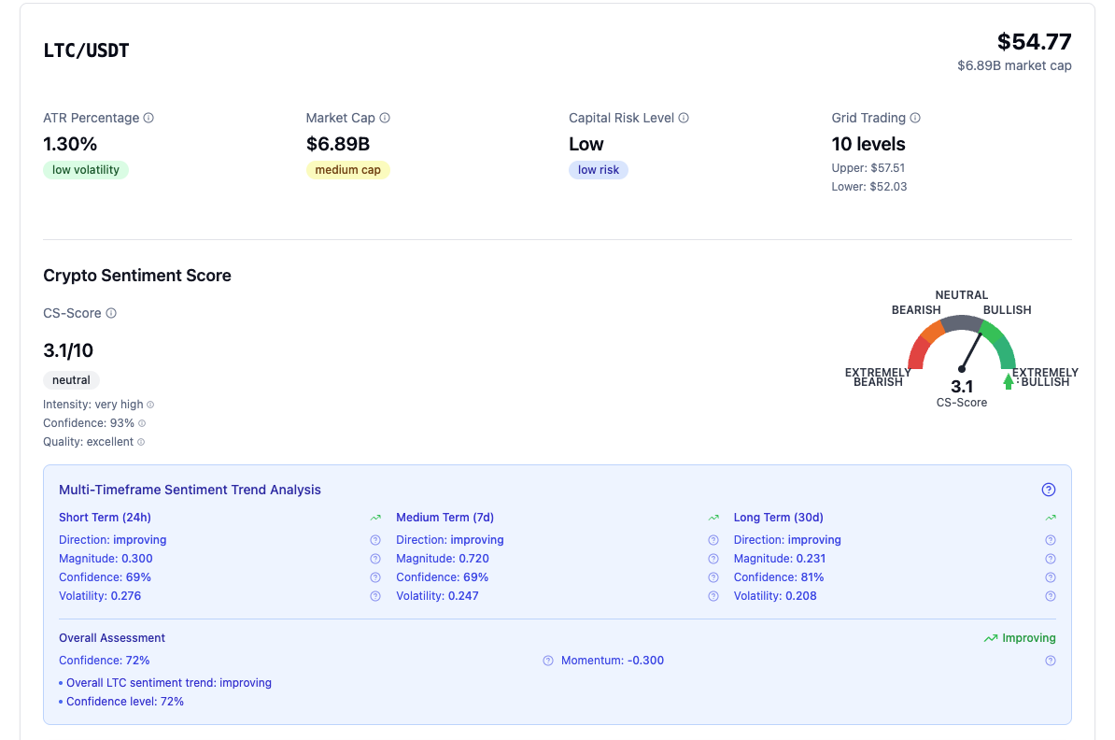Click help icon for Medium Term Confidence 69%
Image resolution: width=1115 pixels, height=740 pixels.
click(713, 577)
